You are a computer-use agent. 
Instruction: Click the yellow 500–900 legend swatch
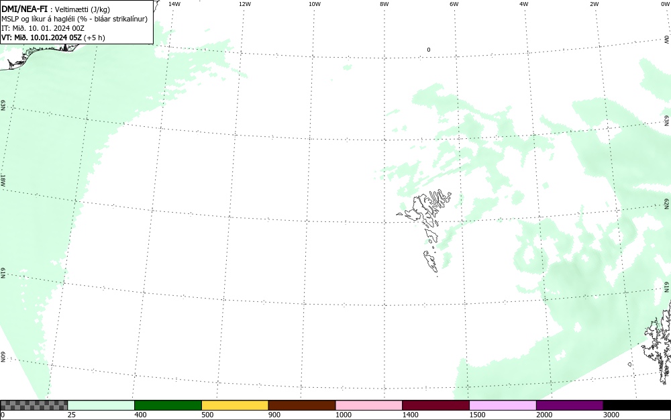pyautogui.click(x=235, y=405)
